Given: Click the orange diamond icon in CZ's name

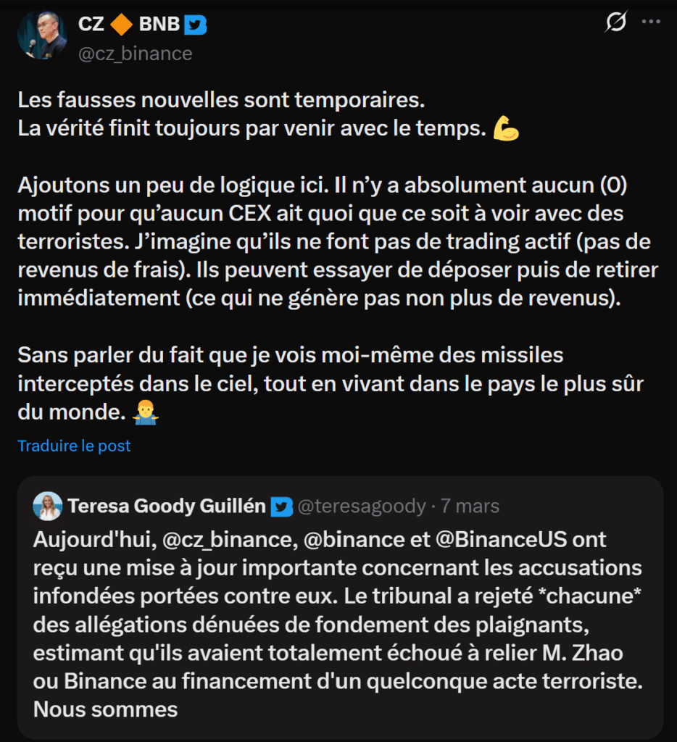Looking at the screenshot, I should [121, 25].
